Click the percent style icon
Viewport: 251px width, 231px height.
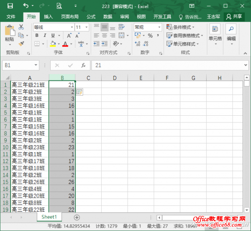tap(150, 36)
